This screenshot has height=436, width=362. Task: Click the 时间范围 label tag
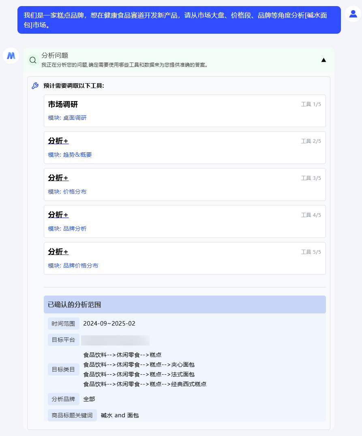point(63,324)
